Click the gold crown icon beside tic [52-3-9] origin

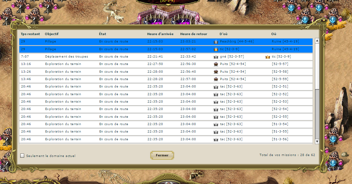pos(216,49)
